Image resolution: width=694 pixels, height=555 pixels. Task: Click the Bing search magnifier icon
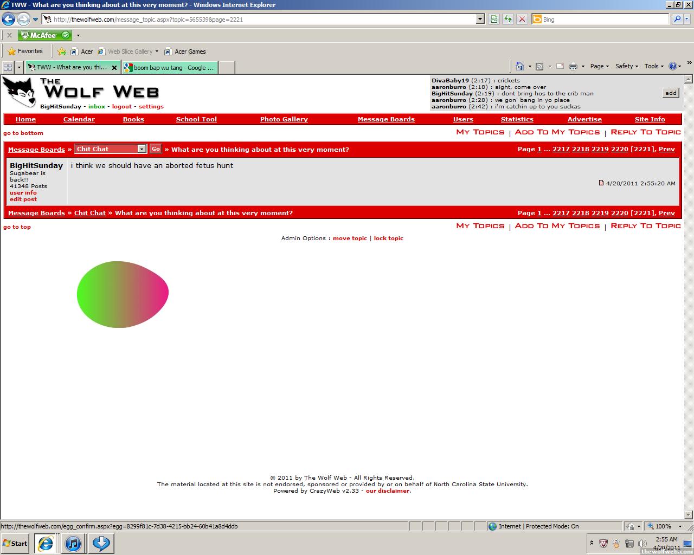coord(677,20)
